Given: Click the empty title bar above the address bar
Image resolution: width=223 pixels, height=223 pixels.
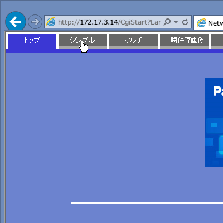Looking at the screenshot, I should click(x=111, y=7).
